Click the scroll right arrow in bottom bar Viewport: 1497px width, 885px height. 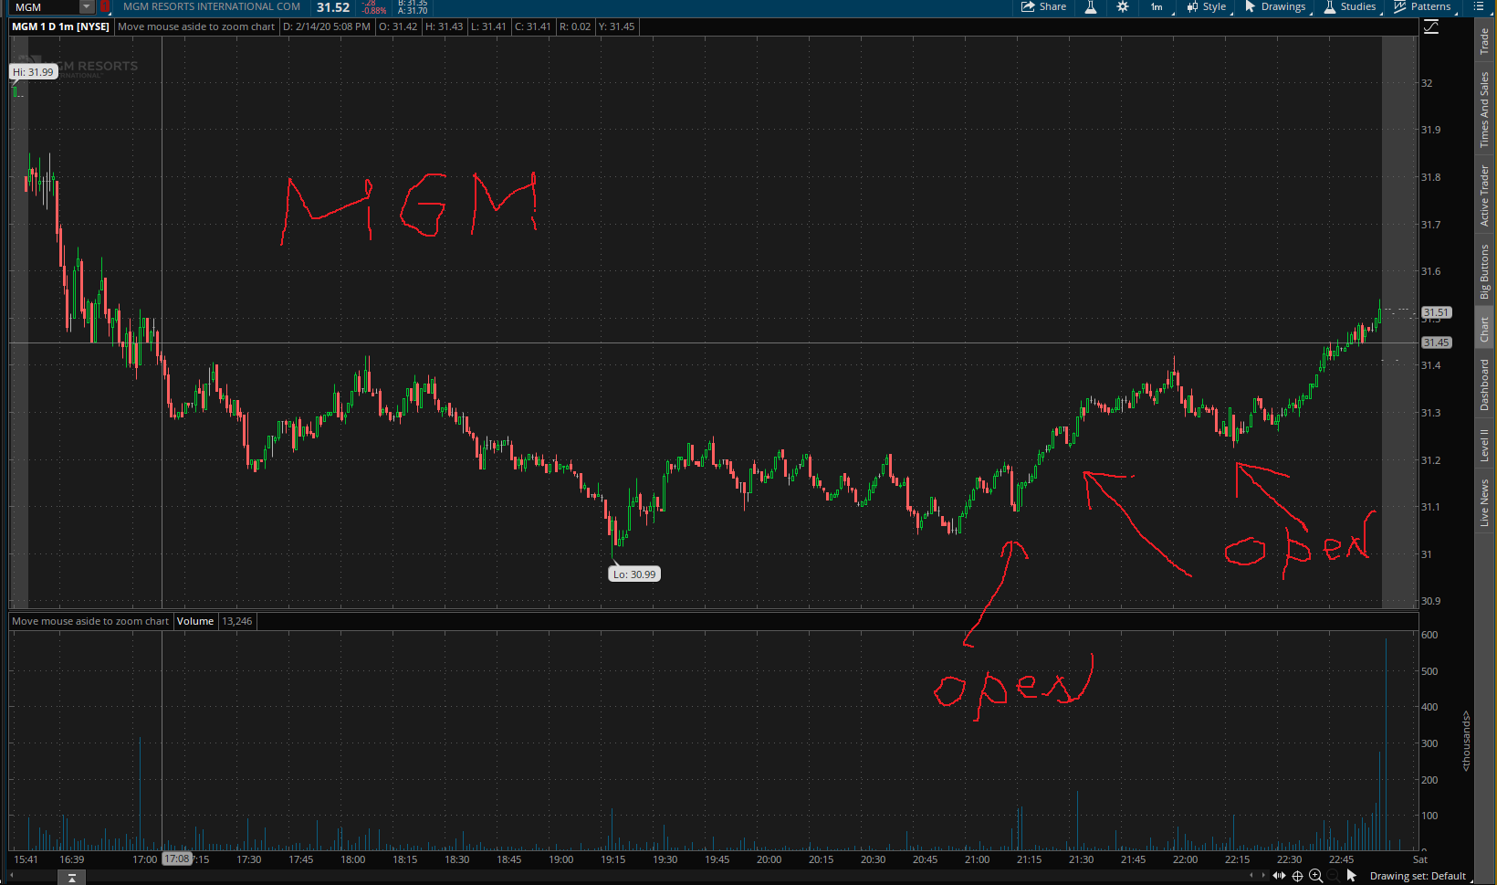click(1263, 876)
